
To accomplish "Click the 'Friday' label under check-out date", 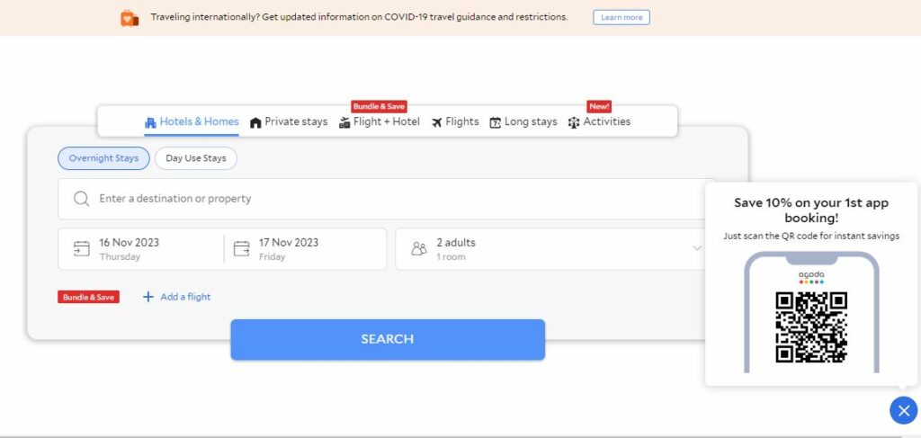I will [x=272, y=257].
